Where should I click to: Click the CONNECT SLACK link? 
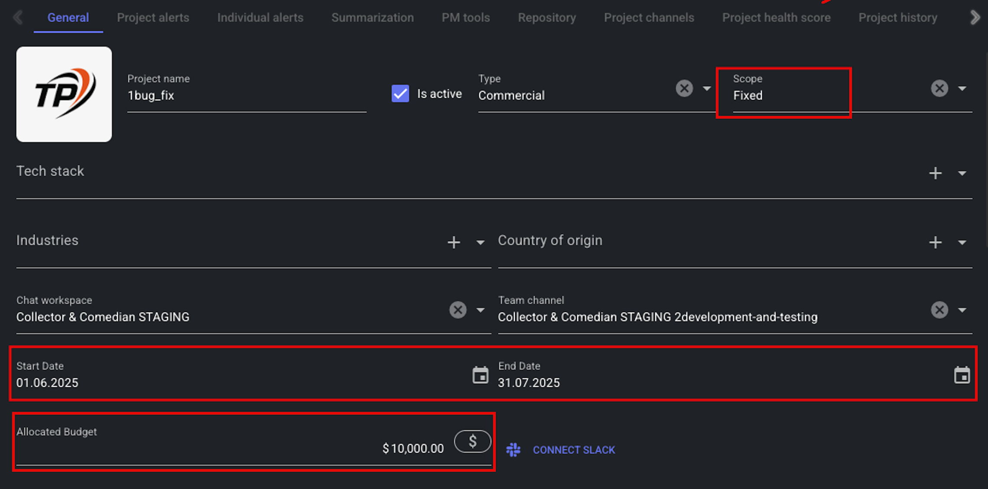tap(574, 450)
